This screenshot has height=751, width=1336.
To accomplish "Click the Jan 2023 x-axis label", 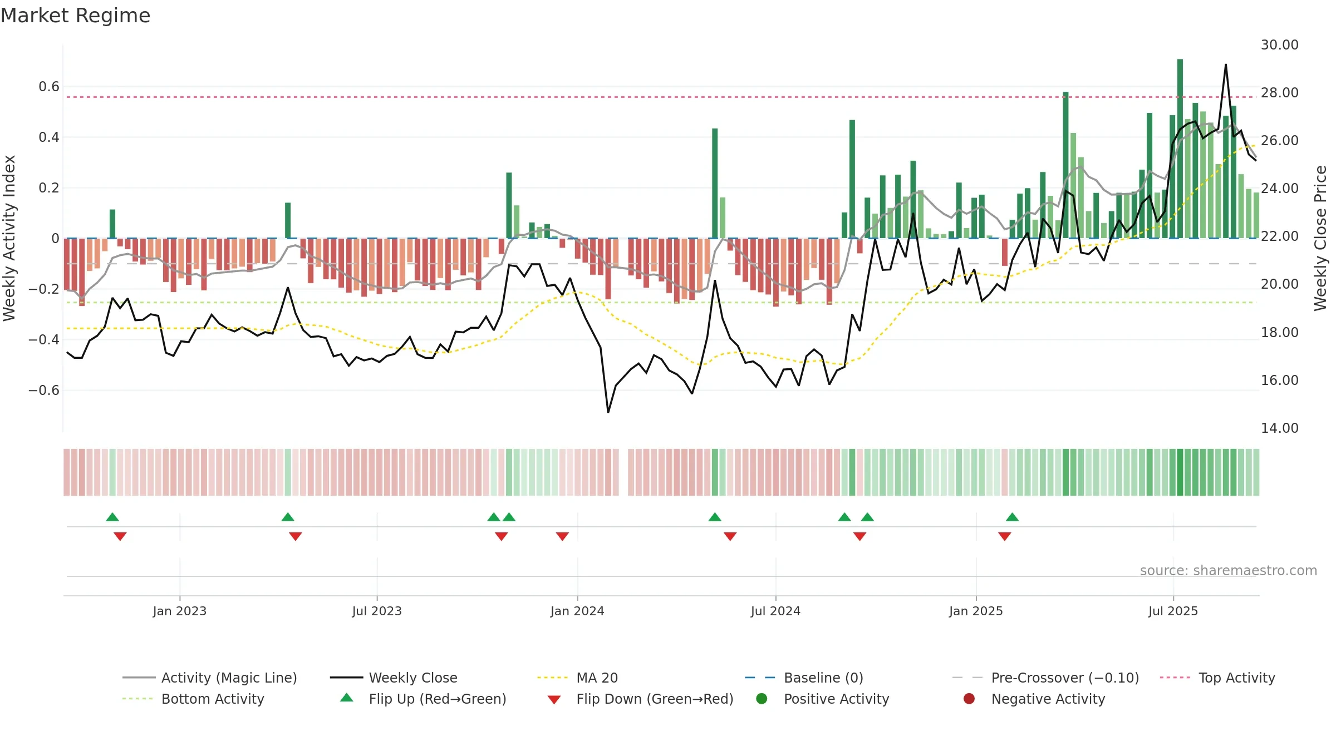I will (180, 611).
